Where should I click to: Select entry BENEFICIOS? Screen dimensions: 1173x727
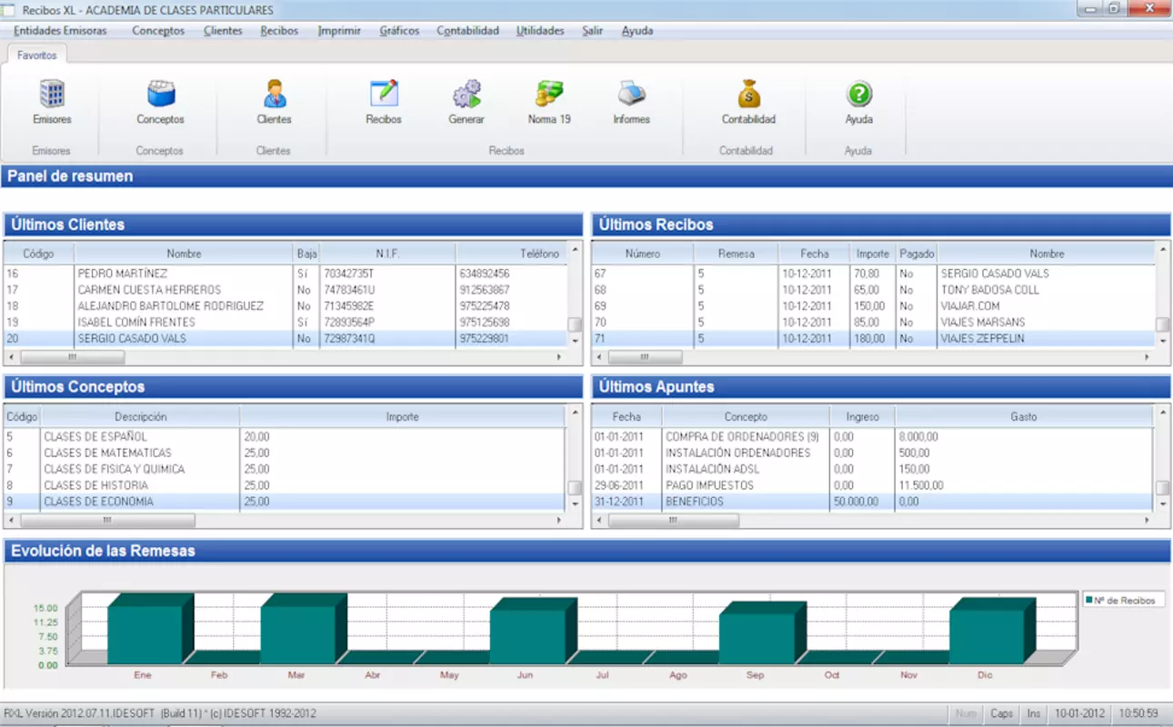pos(873,503)
